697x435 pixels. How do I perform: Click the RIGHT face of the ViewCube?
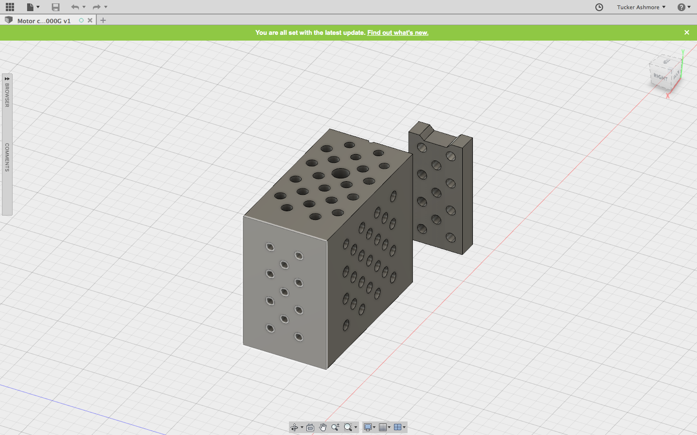point(660,77)
